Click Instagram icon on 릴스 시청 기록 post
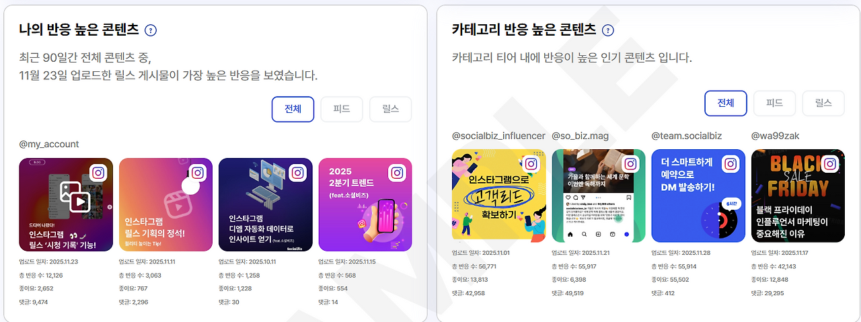This screenshot has height=322, width=861. [98, 173]
